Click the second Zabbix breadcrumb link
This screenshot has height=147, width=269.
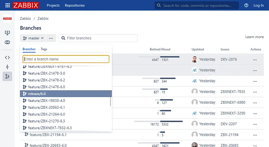pos(43,18)
